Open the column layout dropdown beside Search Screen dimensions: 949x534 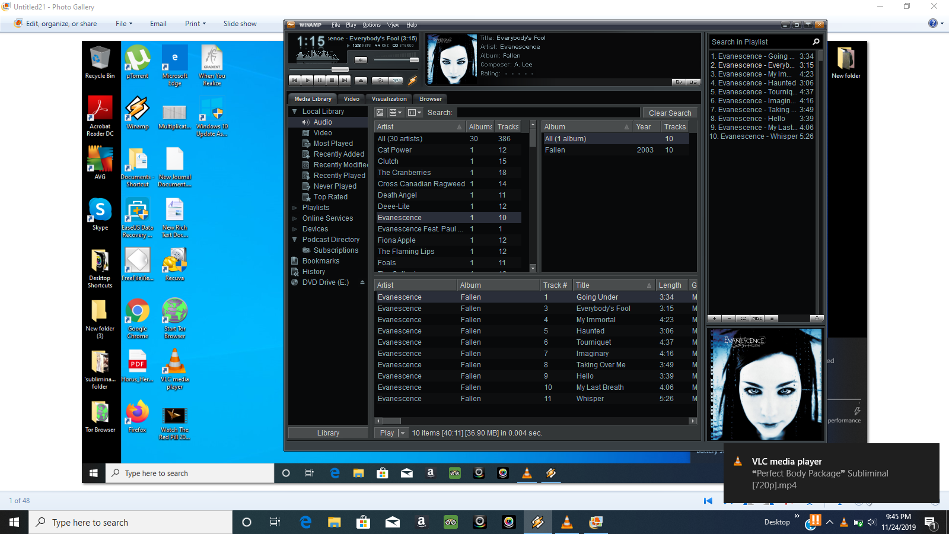[415, 113]
